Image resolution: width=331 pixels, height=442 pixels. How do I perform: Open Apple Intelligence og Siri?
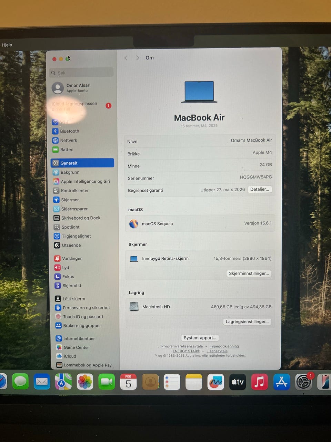coord(81,181)
